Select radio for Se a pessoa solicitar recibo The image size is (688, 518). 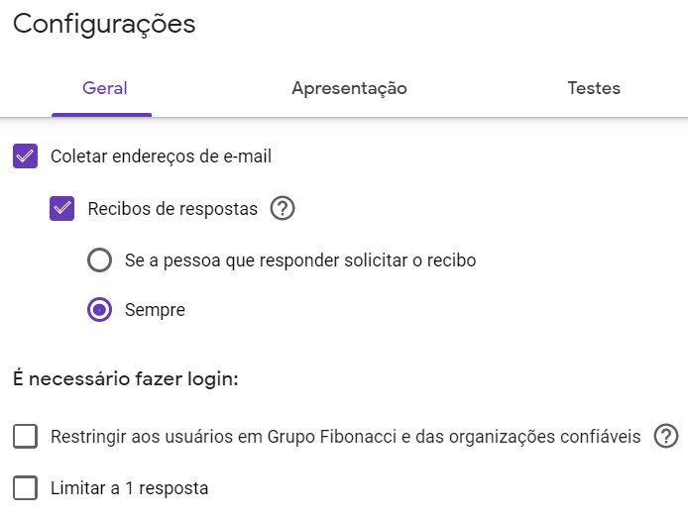tap(99, 260)
